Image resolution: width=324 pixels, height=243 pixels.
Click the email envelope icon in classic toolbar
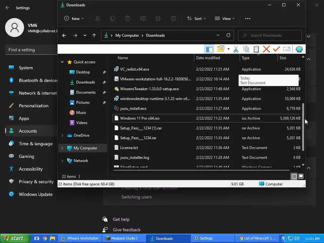coord(287,49)
